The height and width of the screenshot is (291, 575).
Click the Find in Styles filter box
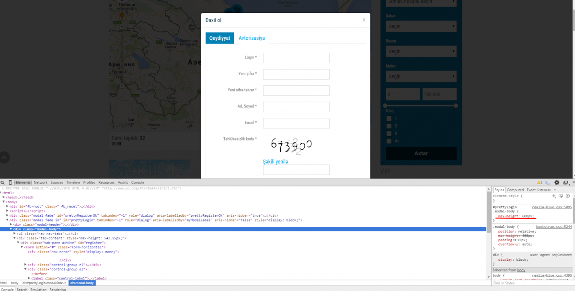pyautogui.click(x=533, y=283)
